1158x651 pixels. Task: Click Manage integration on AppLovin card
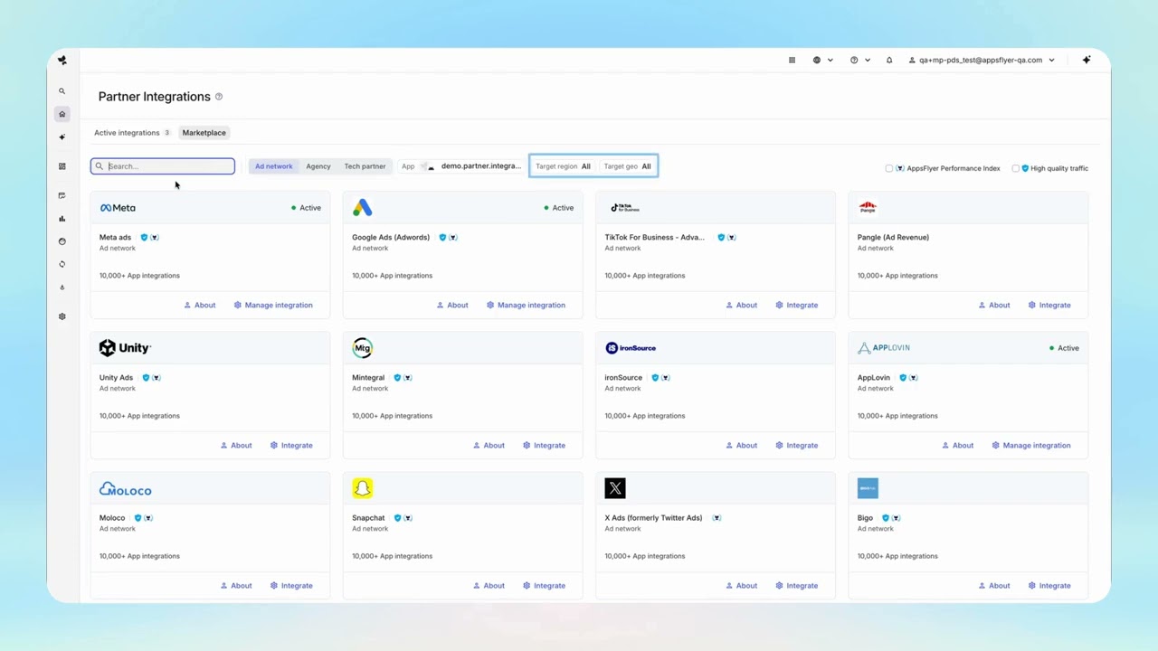pyautogui.click(x=1031, y=446)
